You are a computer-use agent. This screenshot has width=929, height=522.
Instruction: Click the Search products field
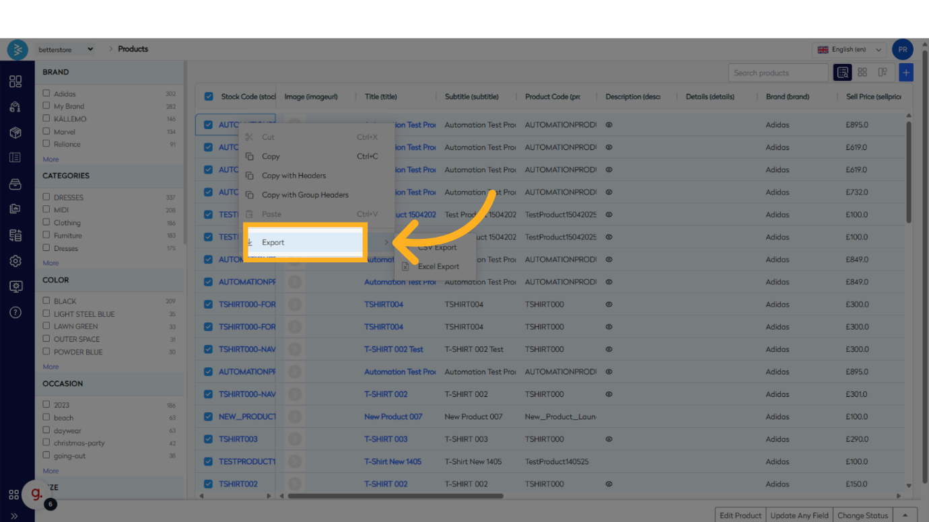(x=778, y=73)
